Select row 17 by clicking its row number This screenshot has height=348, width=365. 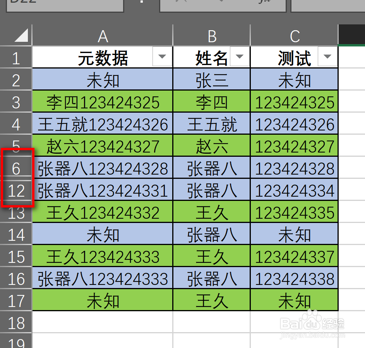coord(16,300)
